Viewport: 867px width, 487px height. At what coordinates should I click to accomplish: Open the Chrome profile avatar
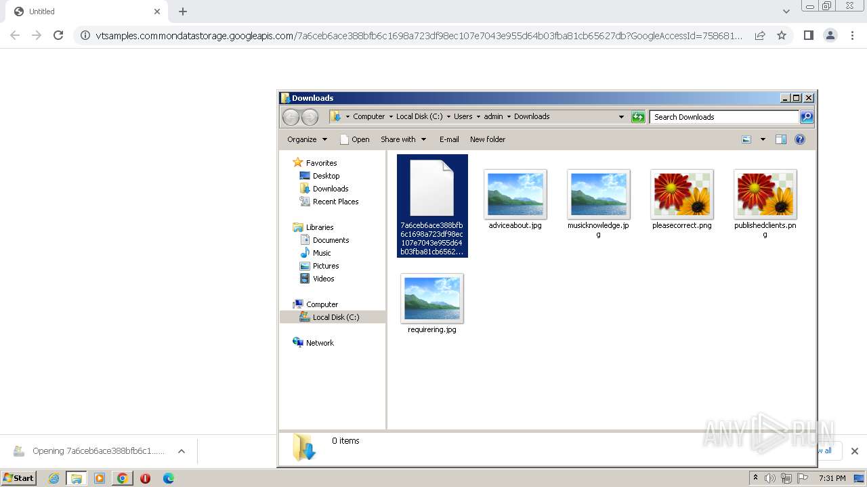[x=830, y=35]
